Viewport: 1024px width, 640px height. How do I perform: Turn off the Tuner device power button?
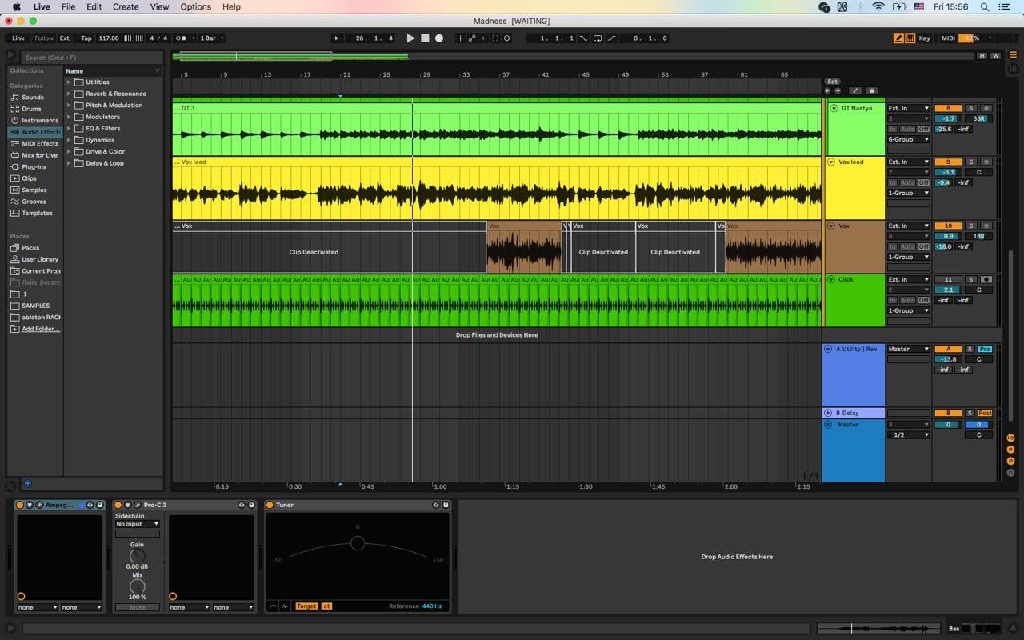pos(270,505)
